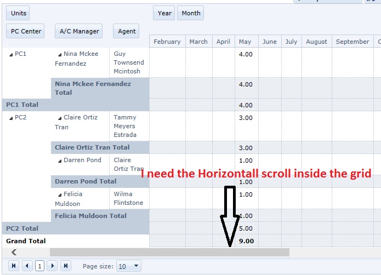
Task: Click the PC1 Total row label
Action: click(x=22, y=105)
